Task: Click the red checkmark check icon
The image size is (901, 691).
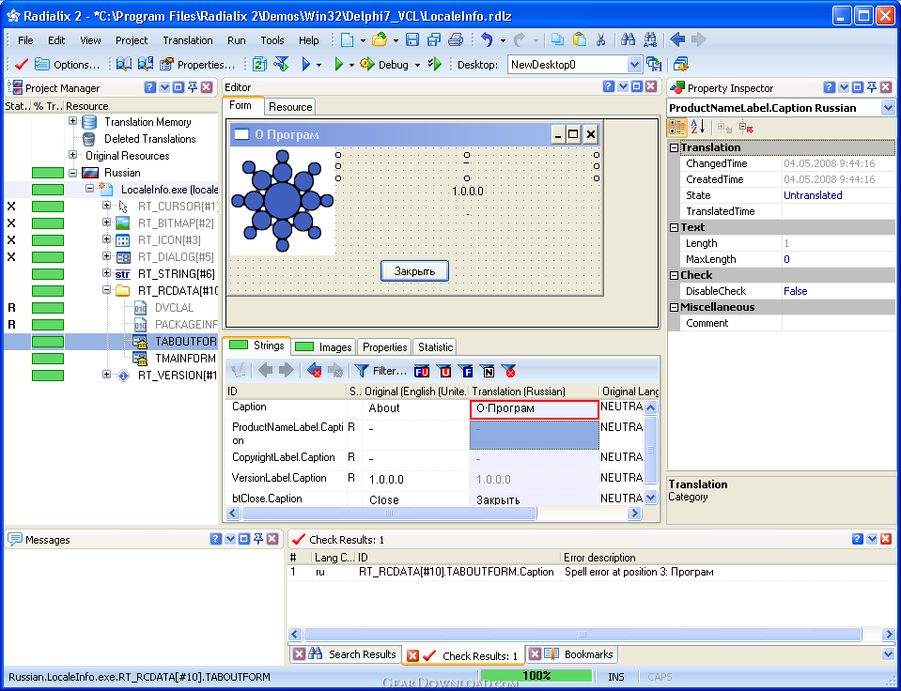Action: point(21,65)
